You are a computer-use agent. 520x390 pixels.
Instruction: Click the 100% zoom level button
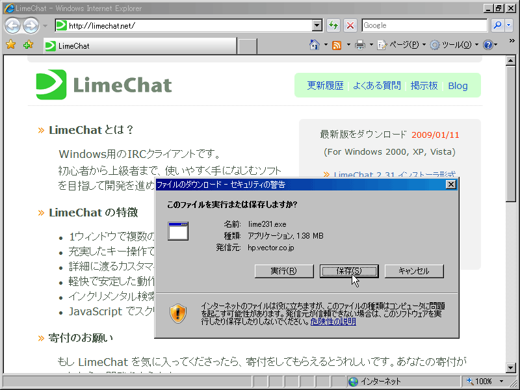tap(479, 382)
